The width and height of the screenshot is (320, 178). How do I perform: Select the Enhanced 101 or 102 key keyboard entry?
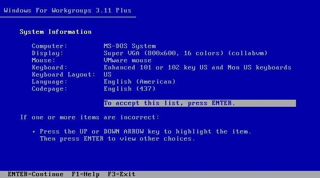[197, 68]
